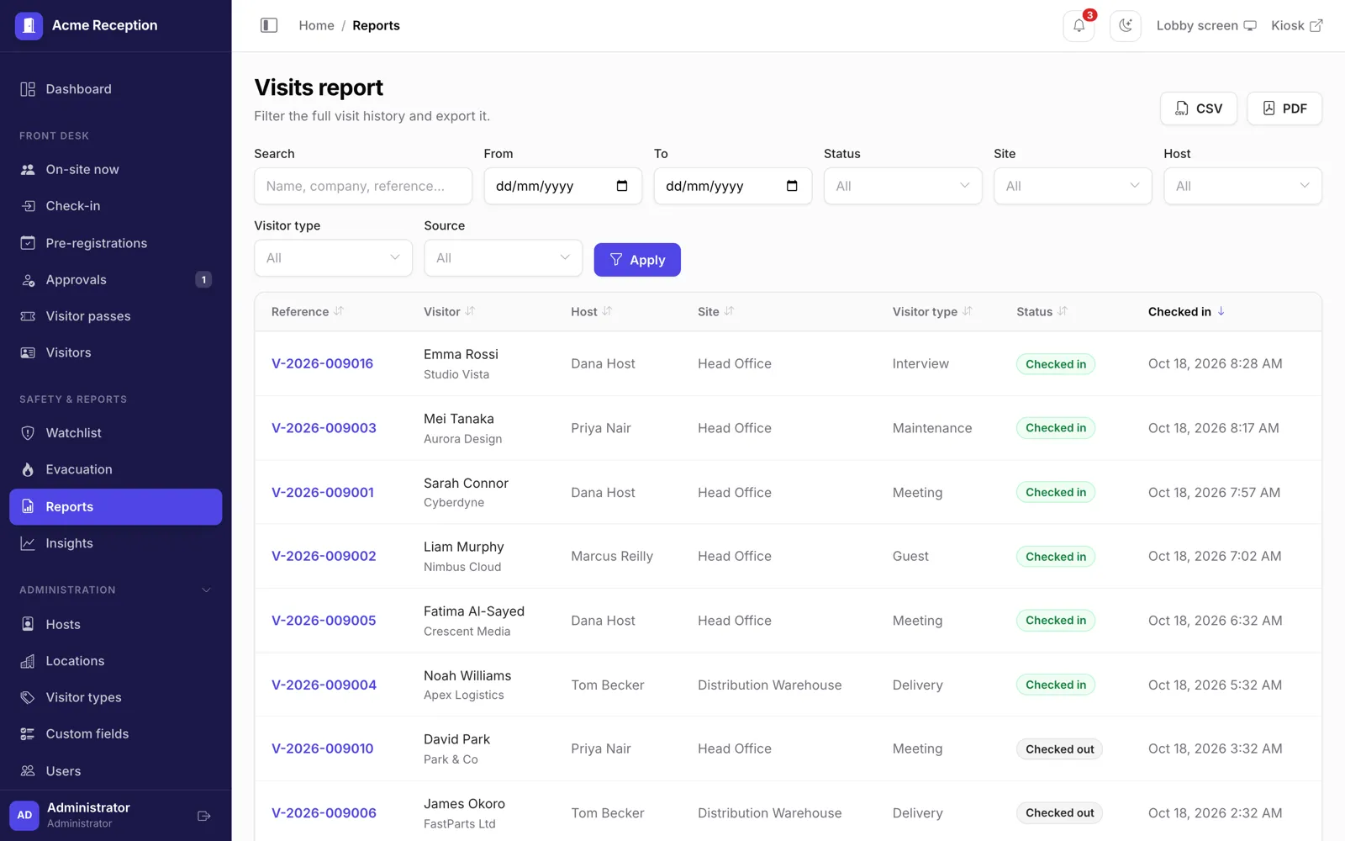Focus the Search name, company, reference field

[x=363, y=186]
